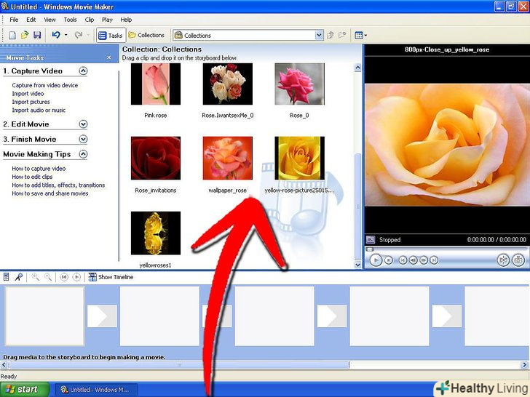Expand the Finish Movie section
Screen dimensions: 530x397
click(83, 139)
